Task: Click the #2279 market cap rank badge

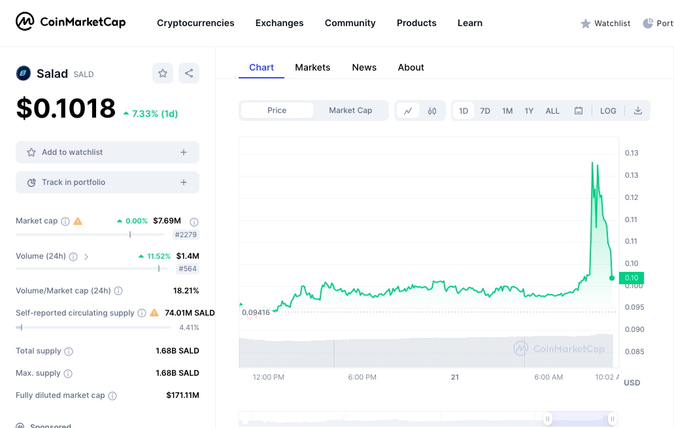Action: pos(186,235)
